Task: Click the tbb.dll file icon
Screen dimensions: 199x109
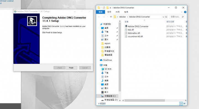Action: [x=126, y=30]
